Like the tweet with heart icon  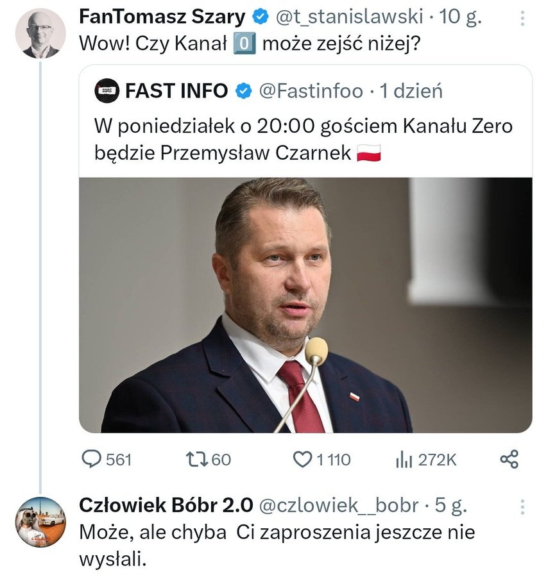click(302, 459)
